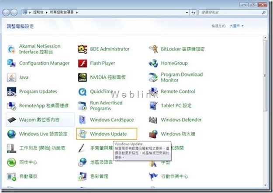Open the Wacom tablet icon
The image size is (273, 193).
12,120
